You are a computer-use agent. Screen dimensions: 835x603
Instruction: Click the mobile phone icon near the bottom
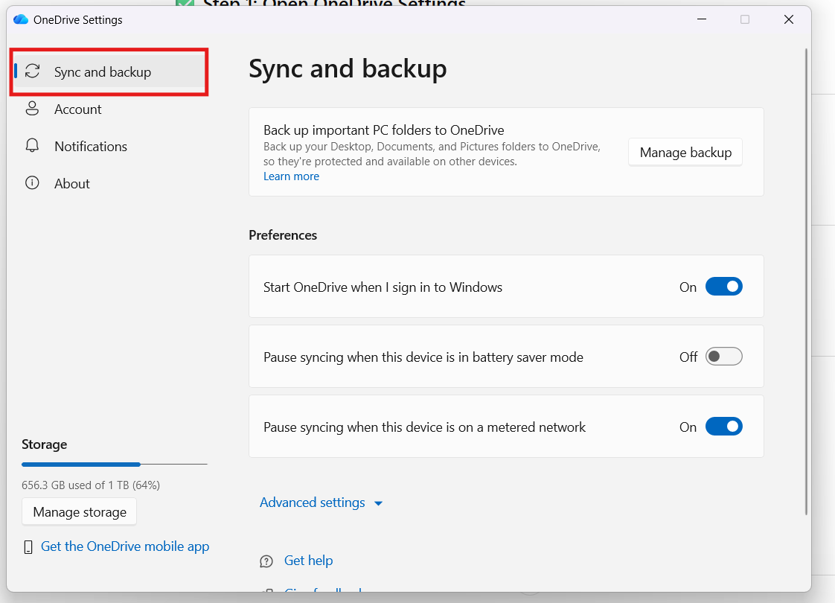[x=28, y=546]
